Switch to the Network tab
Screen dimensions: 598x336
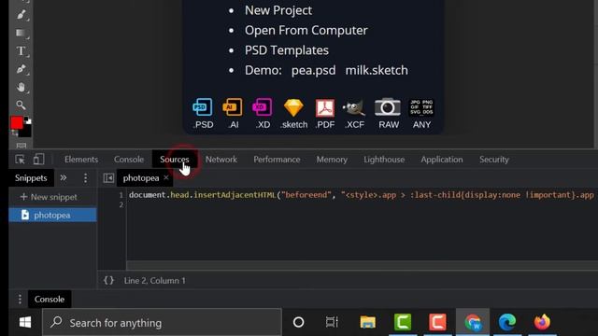pos(221,160)
